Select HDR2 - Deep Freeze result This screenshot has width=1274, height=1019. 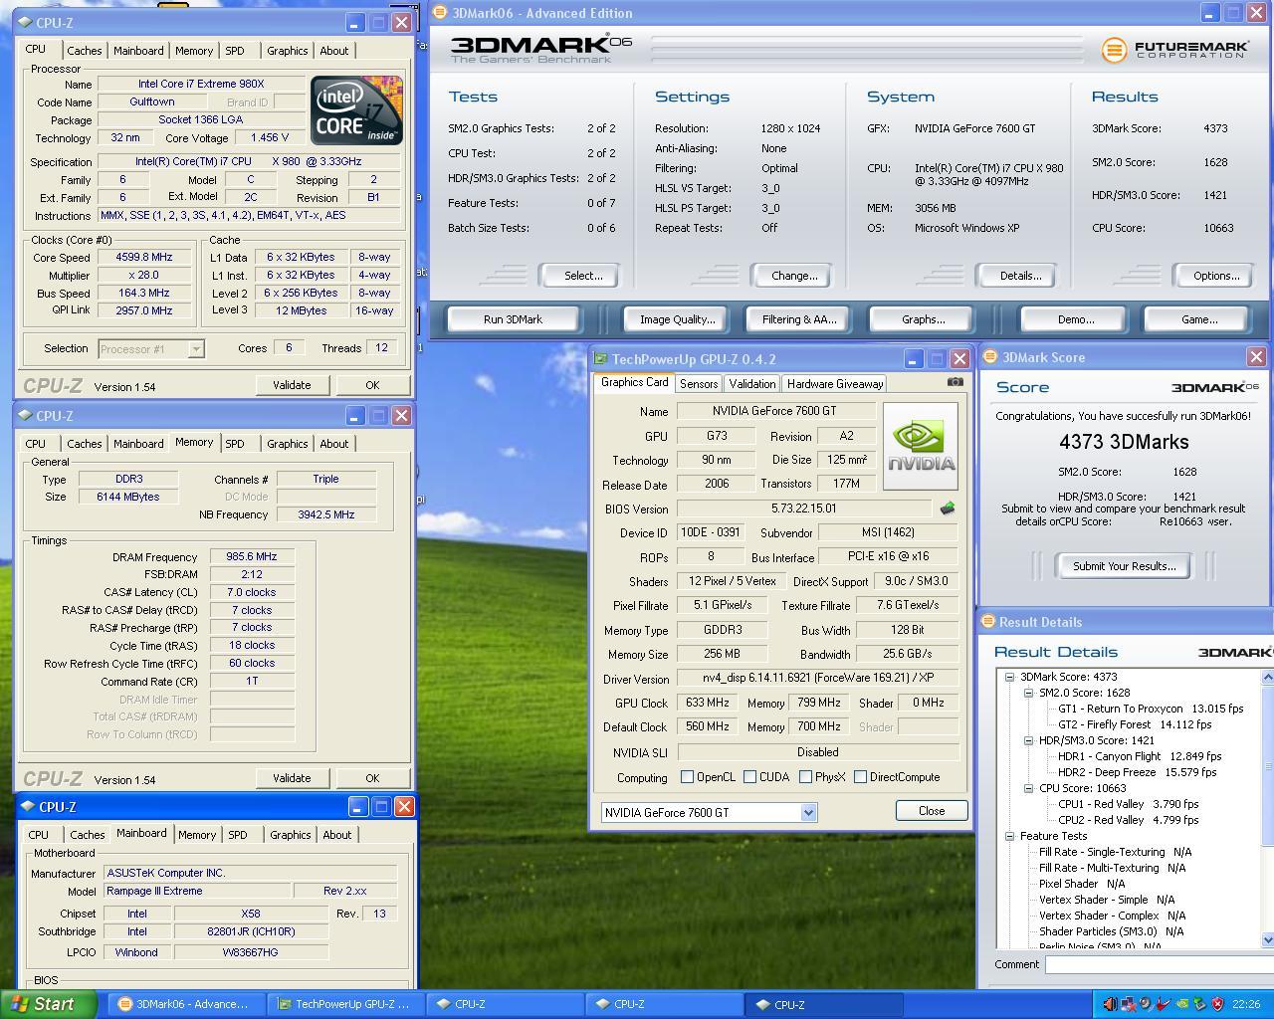tap(1137, 772)
